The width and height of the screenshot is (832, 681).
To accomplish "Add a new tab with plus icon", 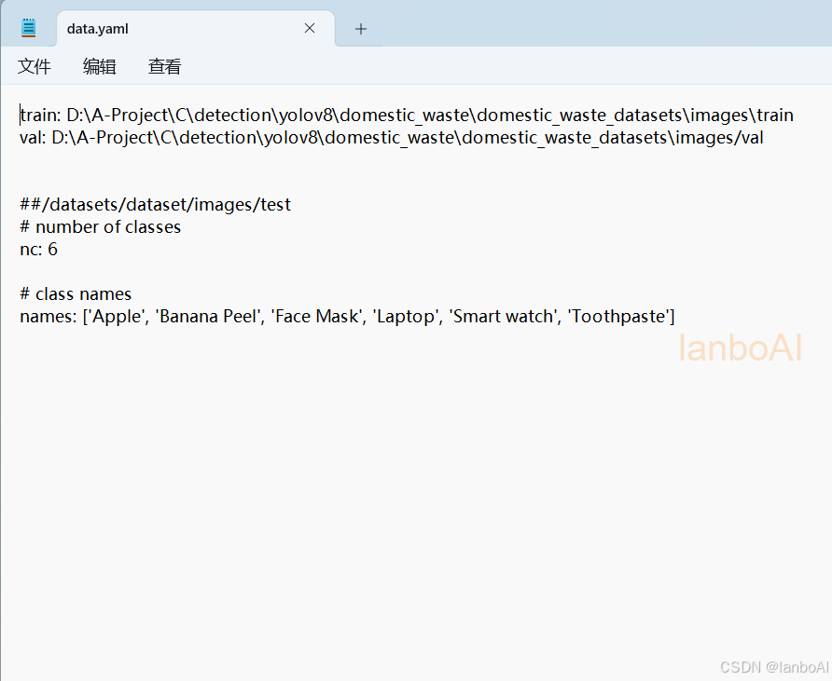I will tap(361, 29).
